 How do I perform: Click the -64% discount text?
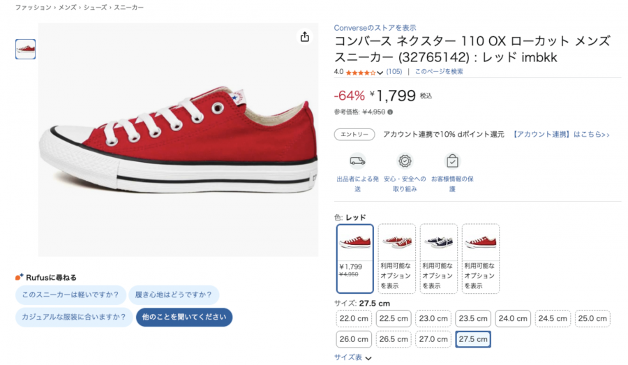(350, 96)
